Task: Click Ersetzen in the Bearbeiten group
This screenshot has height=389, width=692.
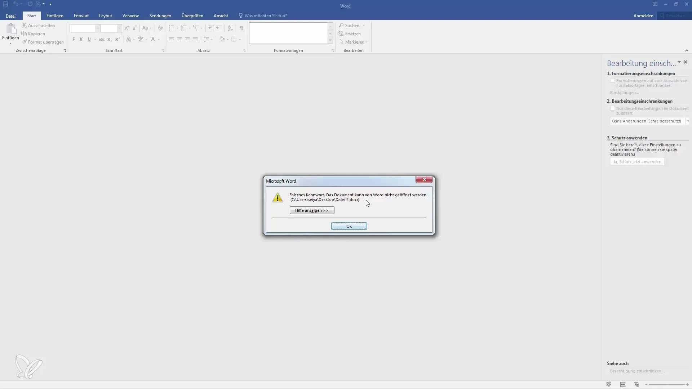Action: pyautogui.click(x=350, y=34)
